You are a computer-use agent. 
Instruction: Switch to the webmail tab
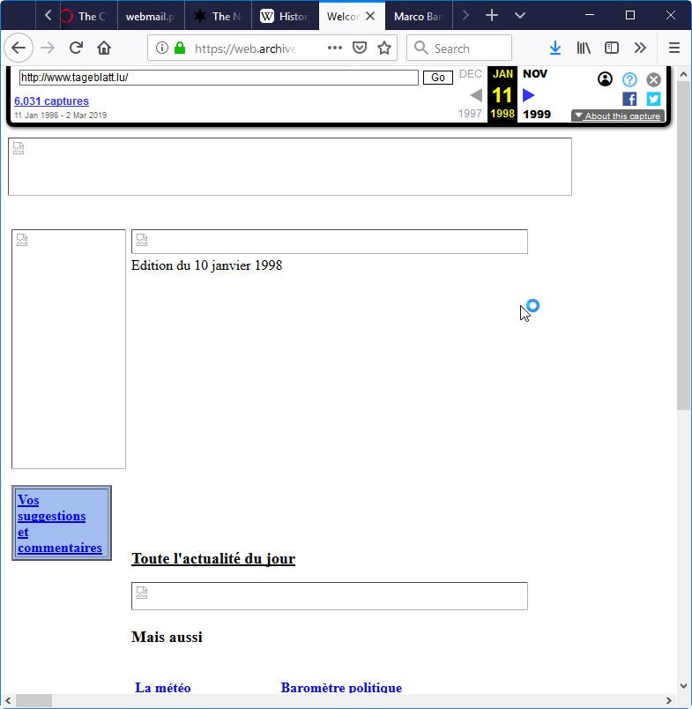150,16
